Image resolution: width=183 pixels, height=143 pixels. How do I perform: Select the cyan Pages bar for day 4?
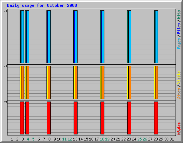point(28,37)
